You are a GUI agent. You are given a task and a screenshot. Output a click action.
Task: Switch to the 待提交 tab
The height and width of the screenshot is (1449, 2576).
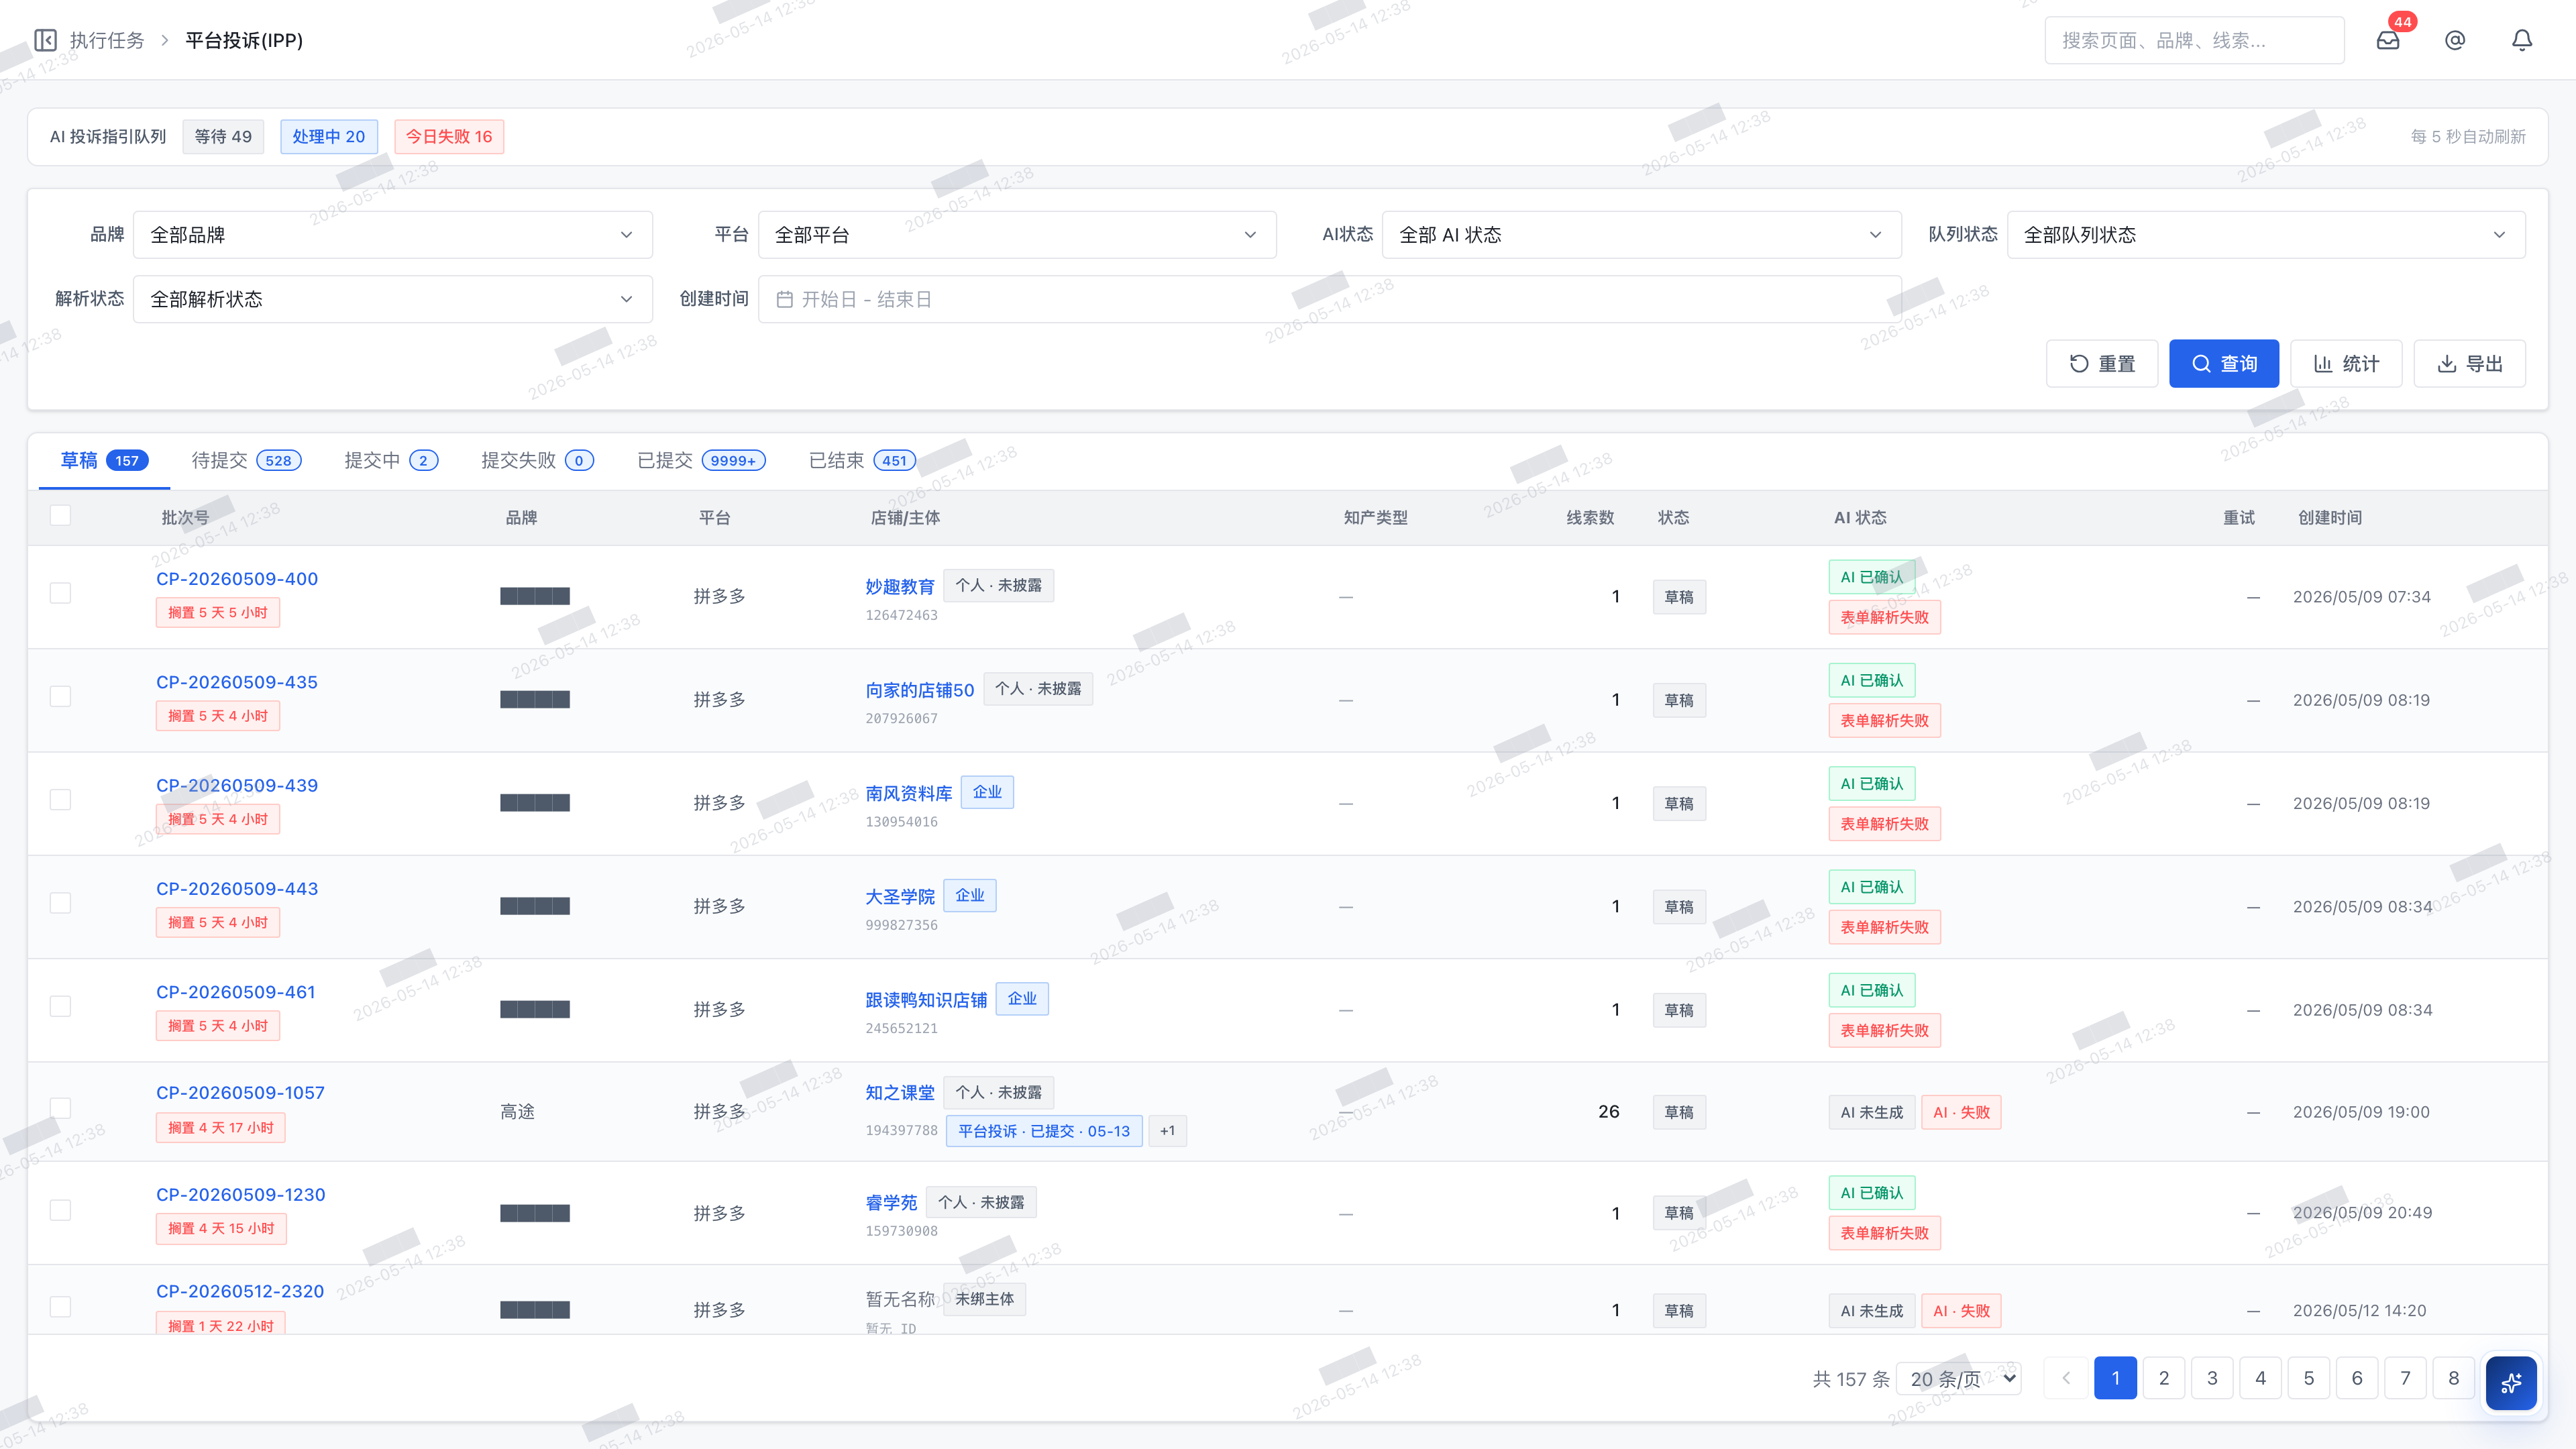point(246,460)
